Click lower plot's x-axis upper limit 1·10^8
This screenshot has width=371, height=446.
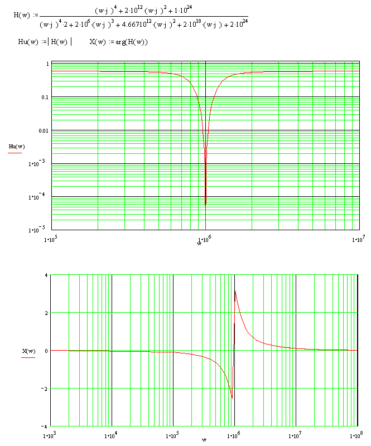(356, 434)
